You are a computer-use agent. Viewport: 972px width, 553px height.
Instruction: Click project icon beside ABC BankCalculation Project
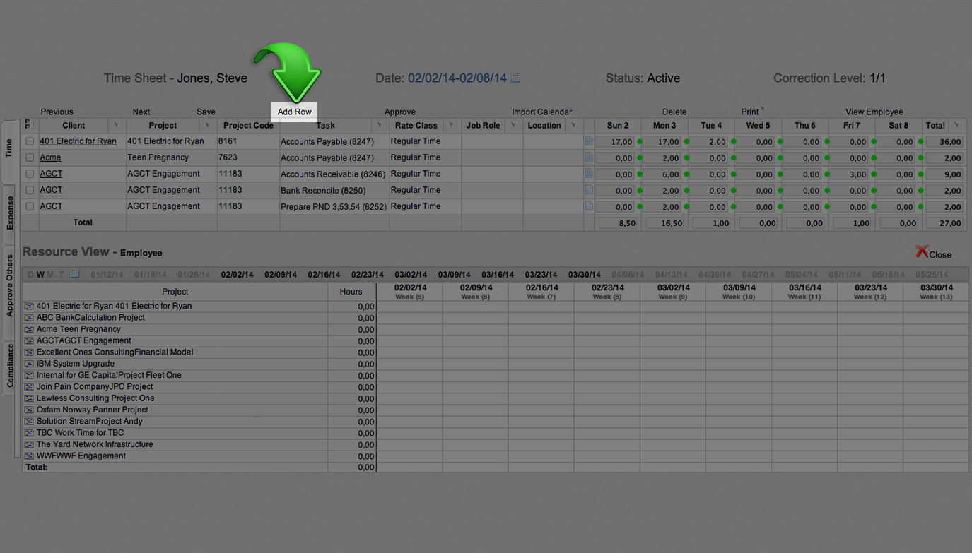coord(29,318)
